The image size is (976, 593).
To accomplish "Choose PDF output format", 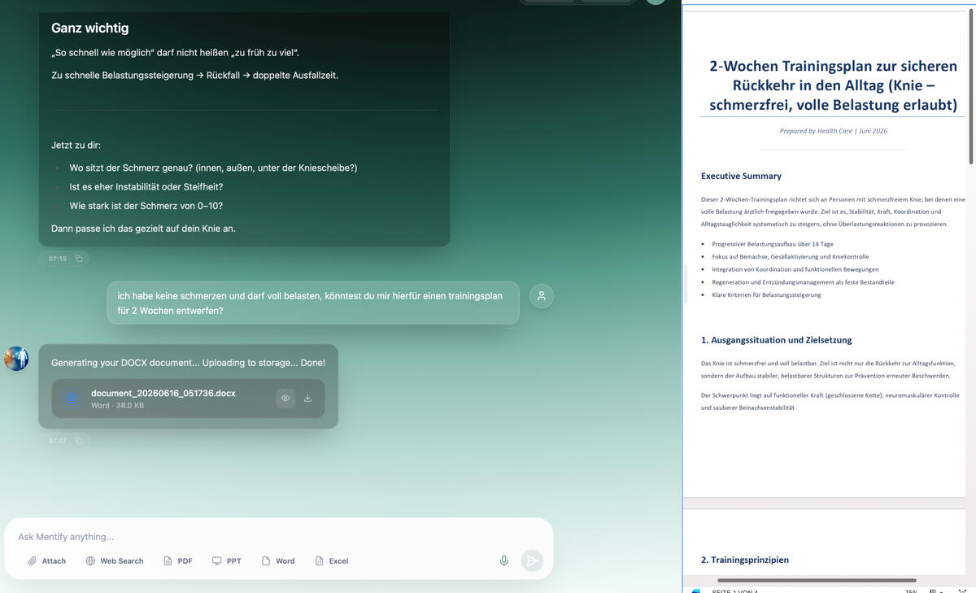I will click(178, 561).
